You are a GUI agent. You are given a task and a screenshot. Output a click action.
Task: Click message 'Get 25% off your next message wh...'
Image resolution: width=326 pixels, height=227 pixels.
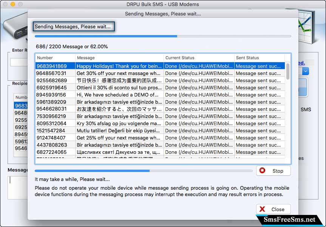point(119,138)
